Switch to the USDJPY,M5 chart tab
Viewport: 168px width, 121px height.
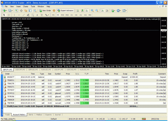(x=59, y=70)
